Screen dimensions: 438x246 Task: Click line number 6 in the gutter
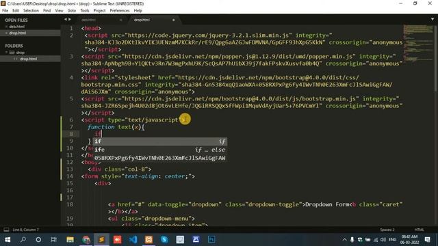71,120
